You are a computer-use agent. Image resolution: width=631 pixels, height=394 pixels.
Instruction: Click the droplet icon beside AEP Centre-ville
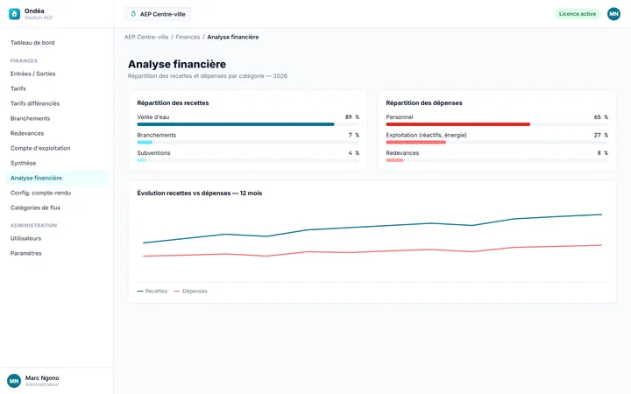pos(133,14)
